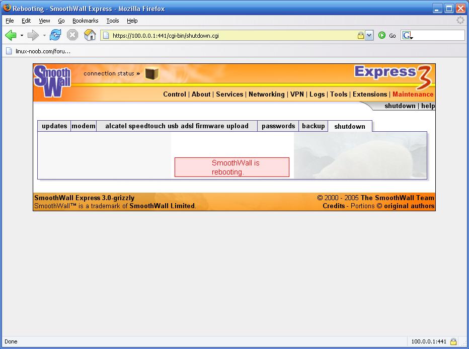
Task: Click the Firefox throbber activity icon
Action: tap(460, 20)
